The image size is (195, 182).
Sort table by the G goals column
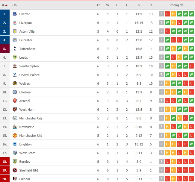tap(139, 5)
